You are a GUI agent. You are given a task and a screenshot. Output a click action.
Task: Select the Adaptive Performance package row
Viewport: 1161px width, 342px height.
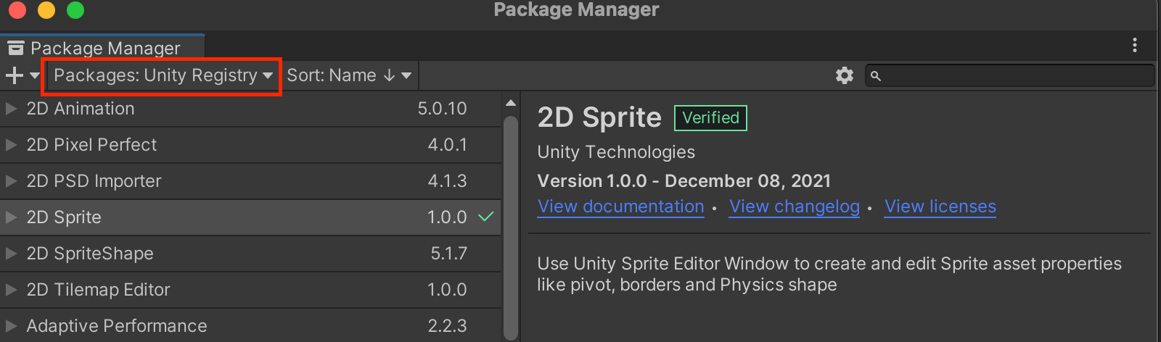point(250,325)
